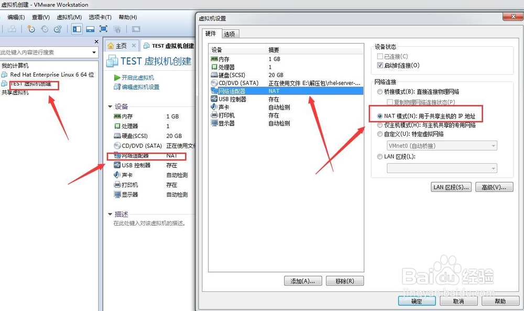This screenshot has height=311, width=524.
Task: Click library search input field
Action: pos(45,52)
